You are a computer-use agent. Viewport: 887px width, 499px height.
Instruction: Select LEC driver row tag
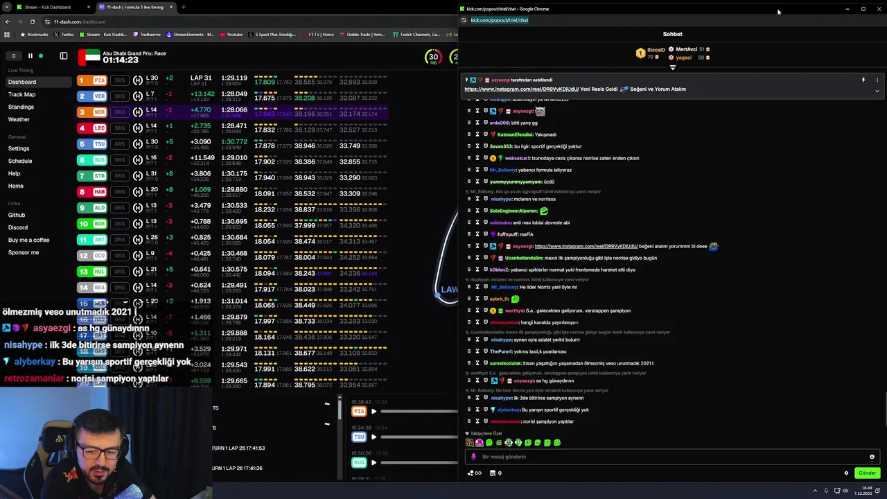point(92,128)
